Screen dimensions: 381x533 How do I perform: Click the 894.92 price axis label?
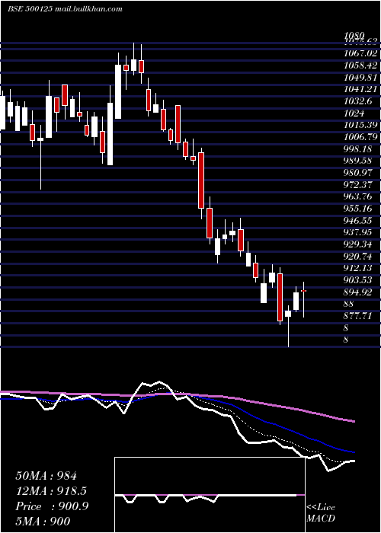click(358, 292)
